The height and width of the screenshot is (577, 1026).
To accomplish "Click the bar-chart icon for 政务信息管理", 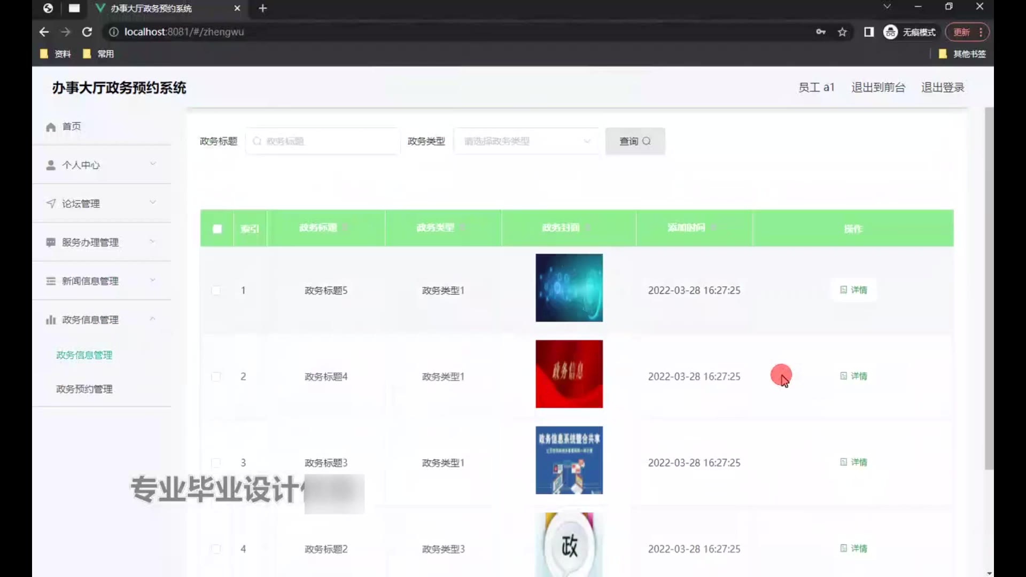I will point(51,320).
